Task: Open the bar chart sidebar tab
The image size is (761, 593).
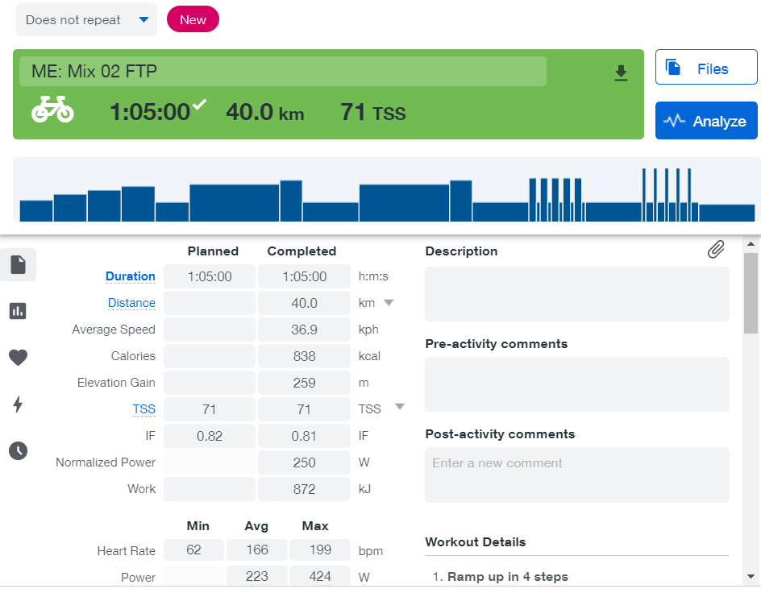Action: pyautogui.click(x=18, y=311)
